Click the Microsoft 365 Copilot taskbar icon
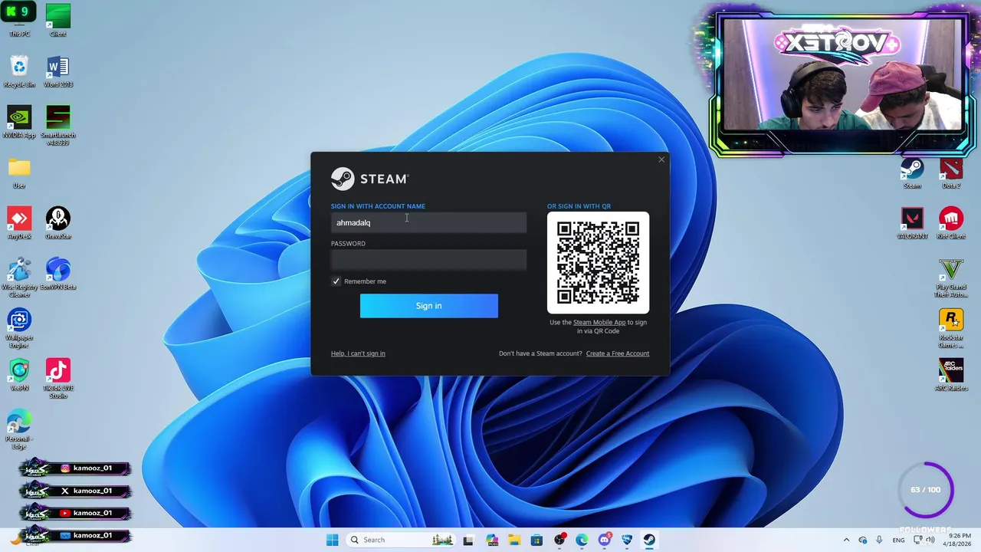Screen dimensions: 981x552 492,540
